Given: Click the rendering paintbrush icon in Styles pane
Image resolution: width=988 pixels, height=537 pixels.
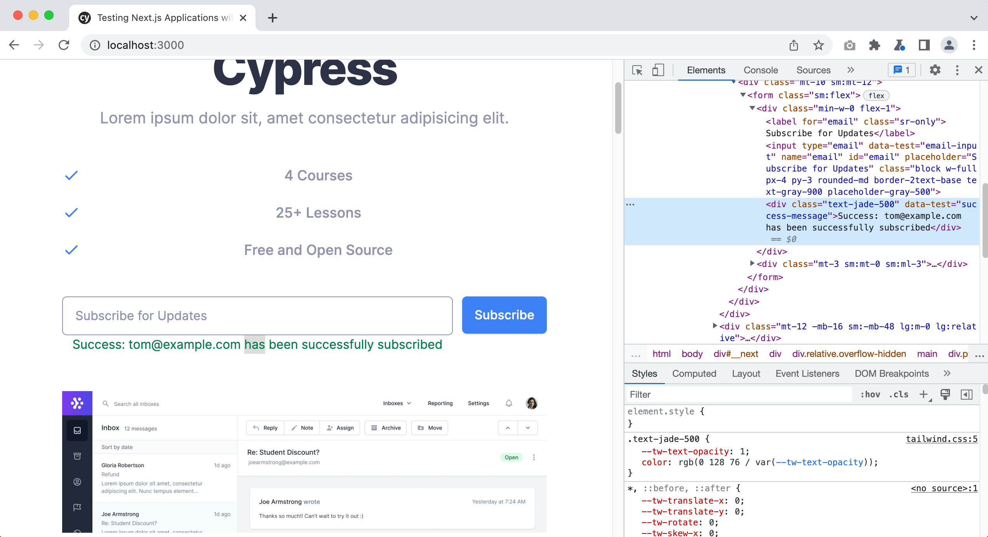Looking at the screenshot, I should click(x=945, y=394).
